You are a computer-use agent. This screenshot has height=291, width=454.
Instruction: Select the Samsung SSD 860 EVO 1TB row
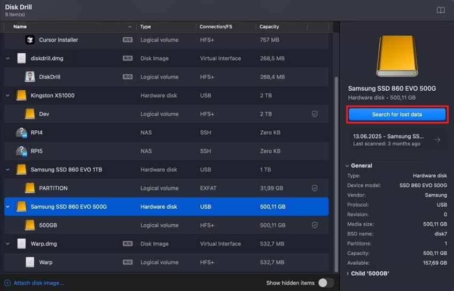pos(167,170)
